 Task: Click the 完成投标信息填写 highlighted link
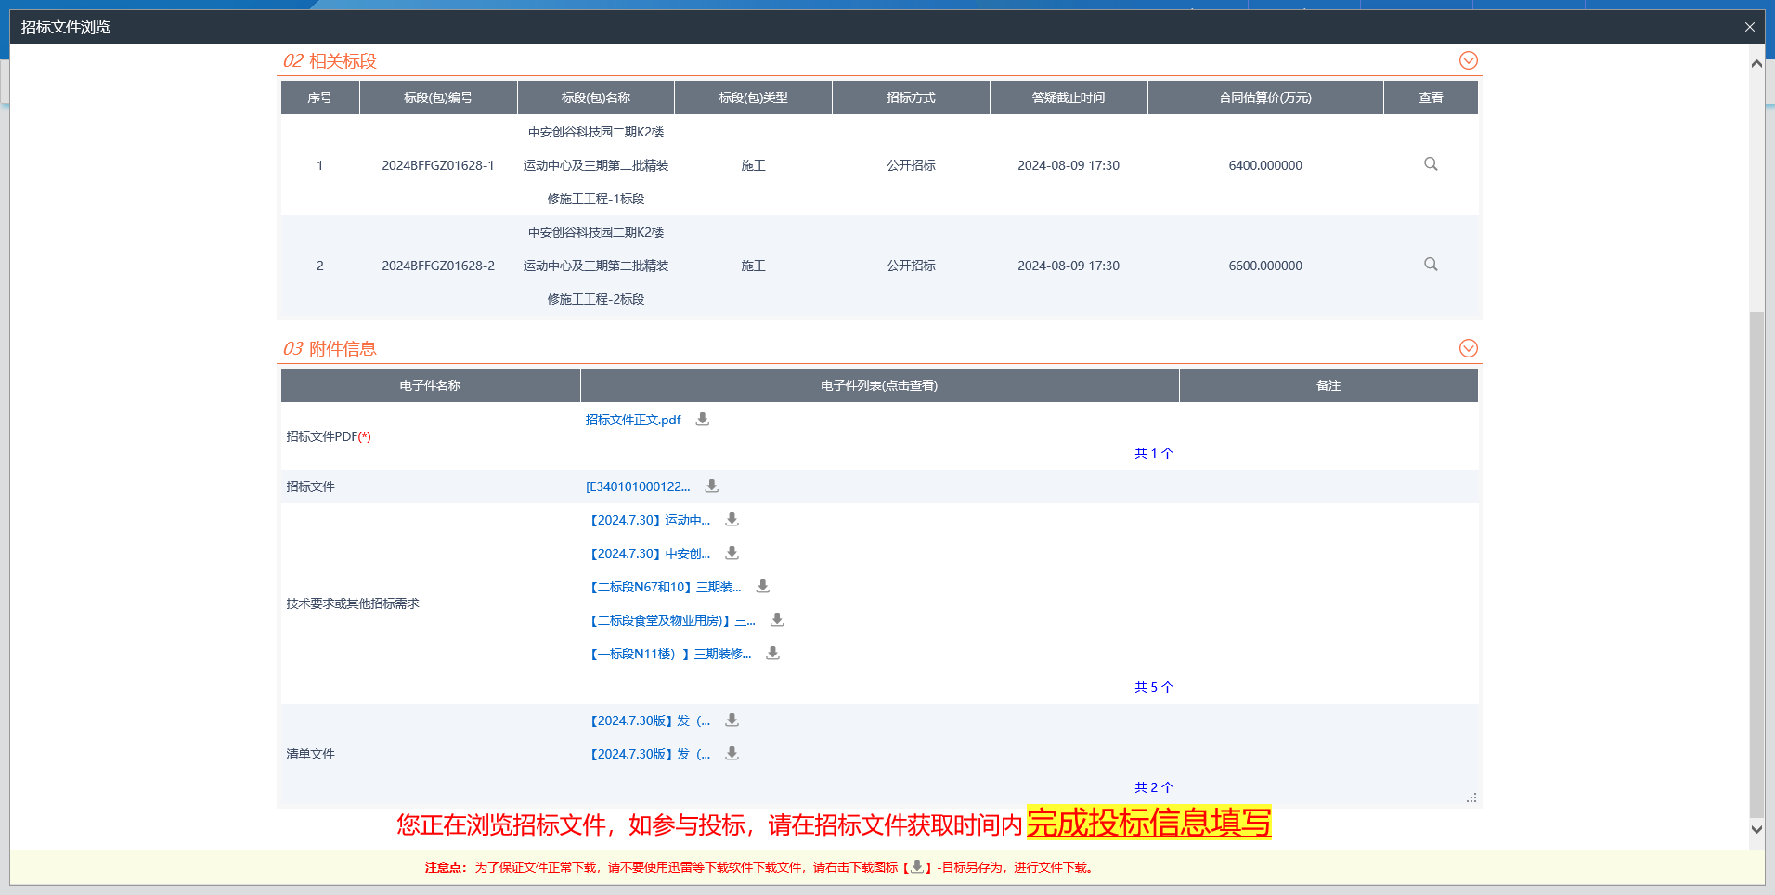[x=1148, y=823]
